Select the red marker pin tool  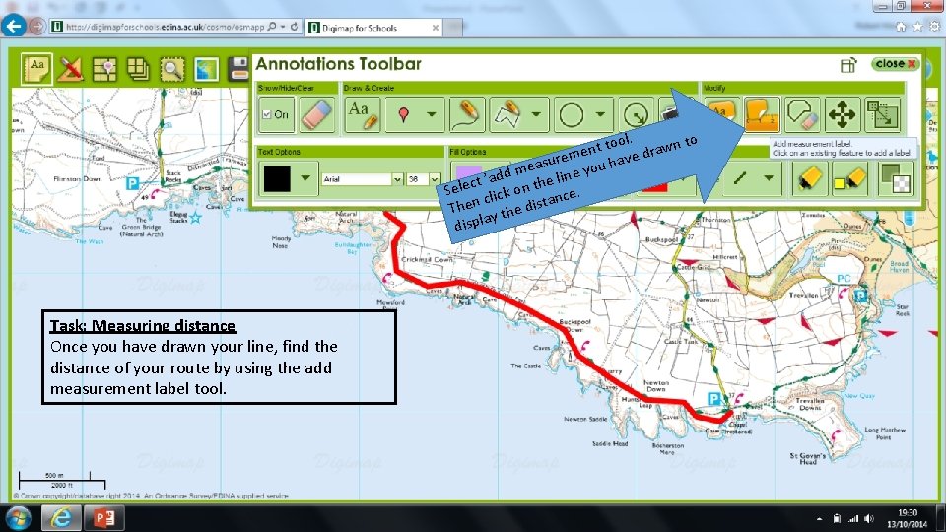[x=404, y=114]
